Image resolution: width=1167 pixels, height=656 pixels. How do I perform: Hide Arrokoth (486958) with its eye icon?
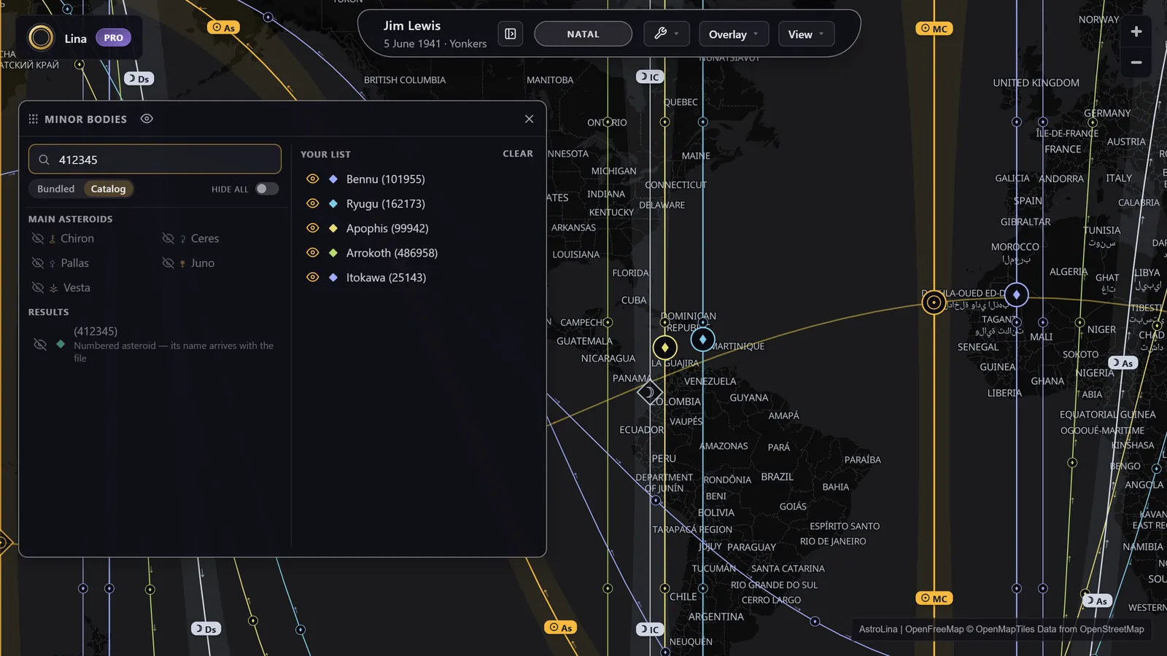pos(313,253)
